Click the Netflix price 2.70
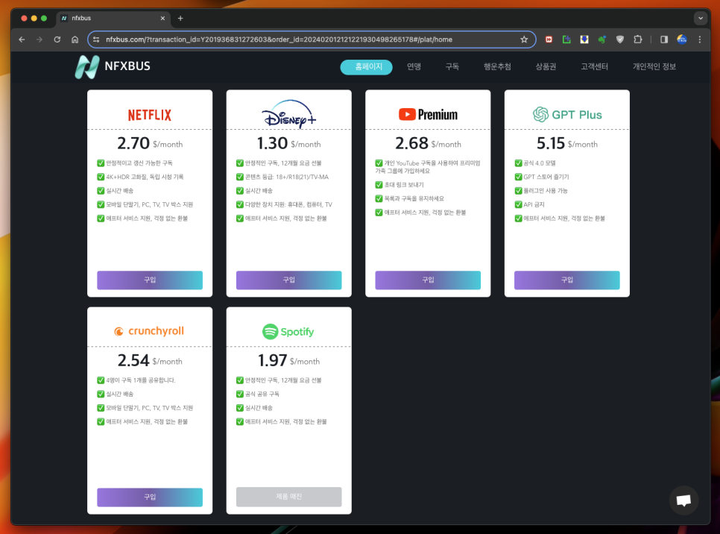720x534 pixels. pyautogui.click(x=133, y=143)
